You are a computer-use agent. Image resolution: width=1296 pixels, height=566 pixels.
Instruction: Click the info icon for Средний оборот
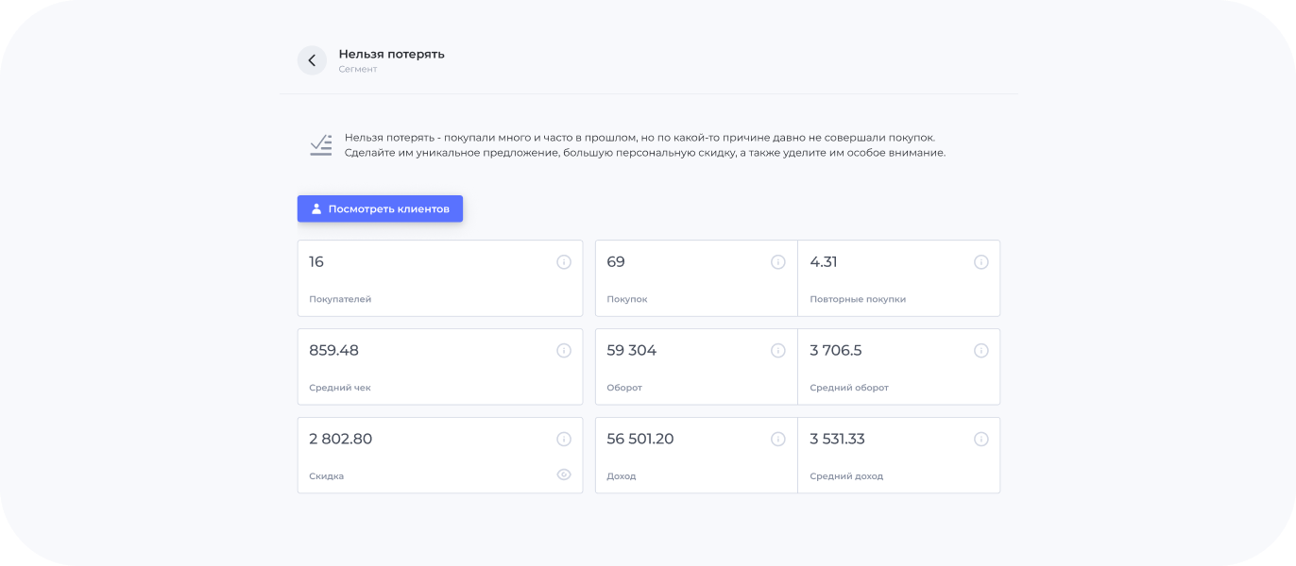[981, 351]
